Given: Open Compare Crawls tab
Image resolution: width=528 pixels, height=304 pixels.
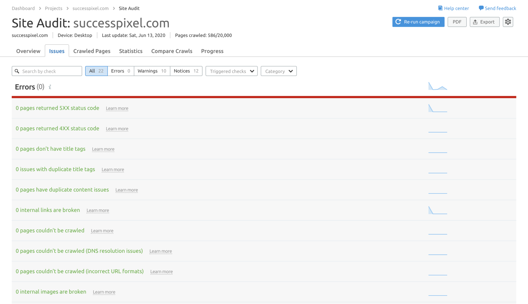Looking at the screenshot, I should point(172,51).
